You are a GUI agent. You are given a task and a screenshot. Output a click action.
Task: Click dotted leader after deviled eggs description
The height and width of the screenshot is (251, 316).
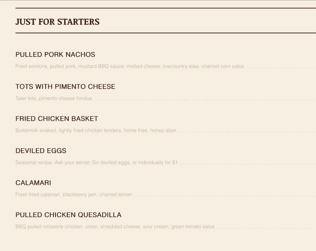point(247,163)
